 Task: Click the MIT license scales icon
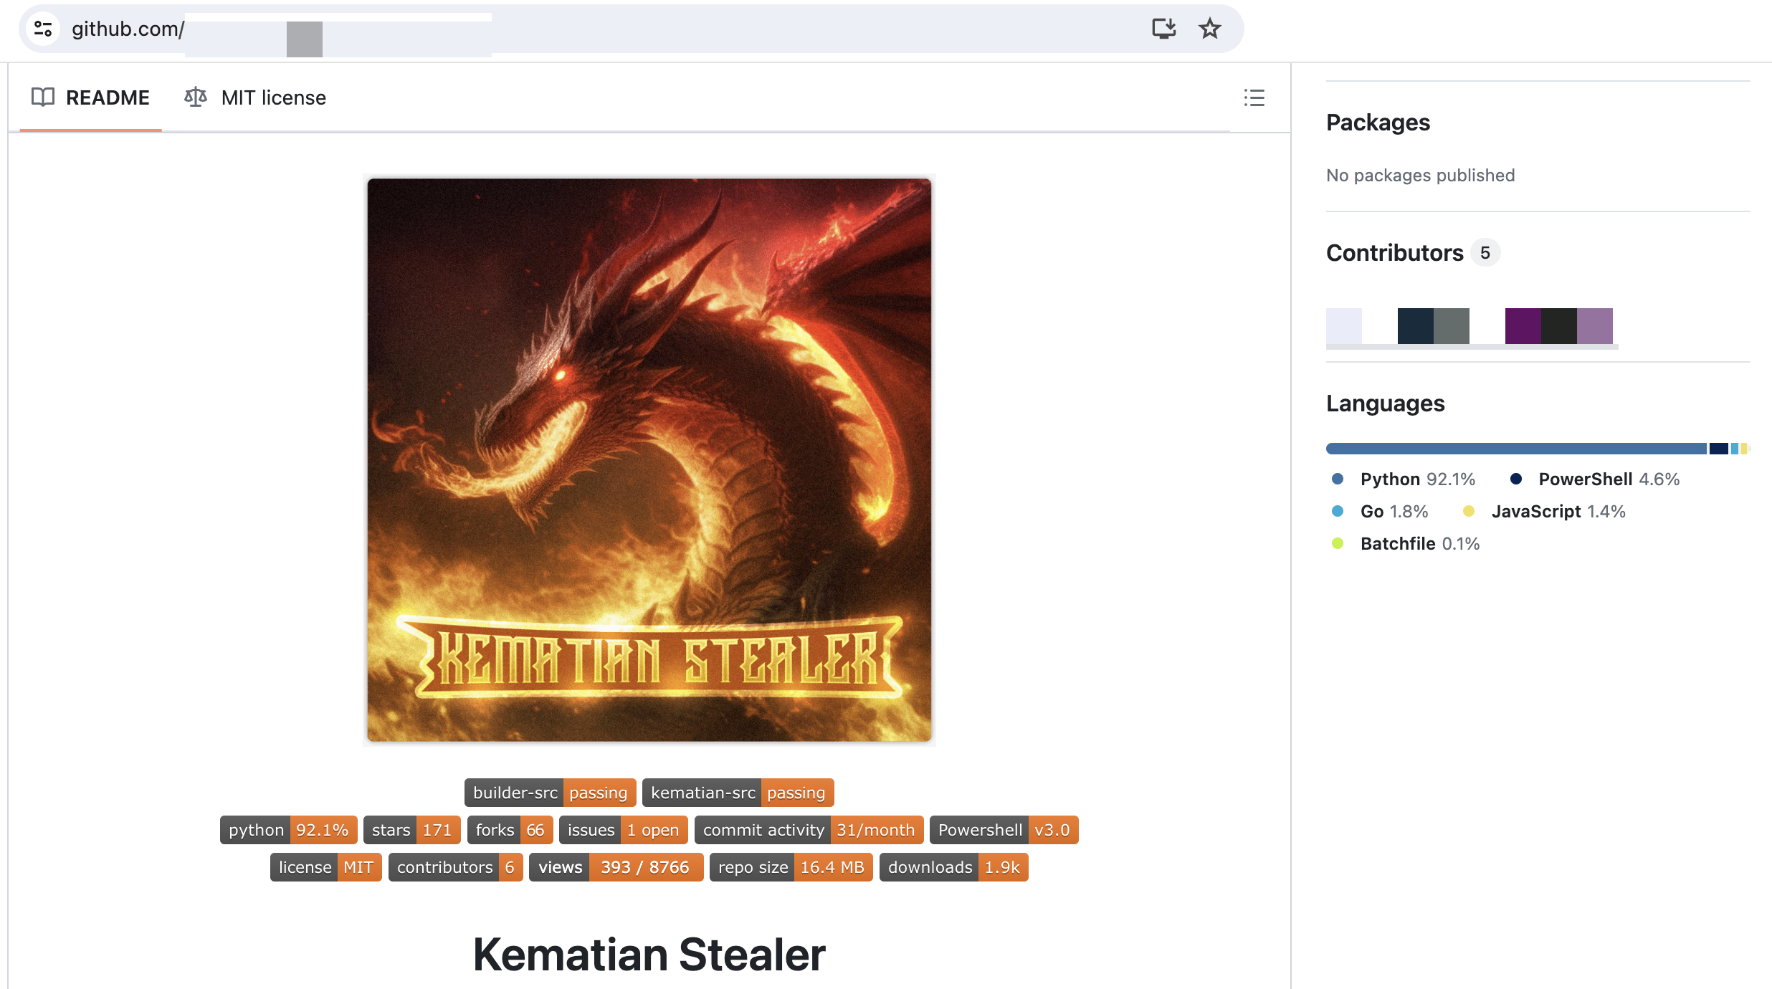click(x=196, y=97)
